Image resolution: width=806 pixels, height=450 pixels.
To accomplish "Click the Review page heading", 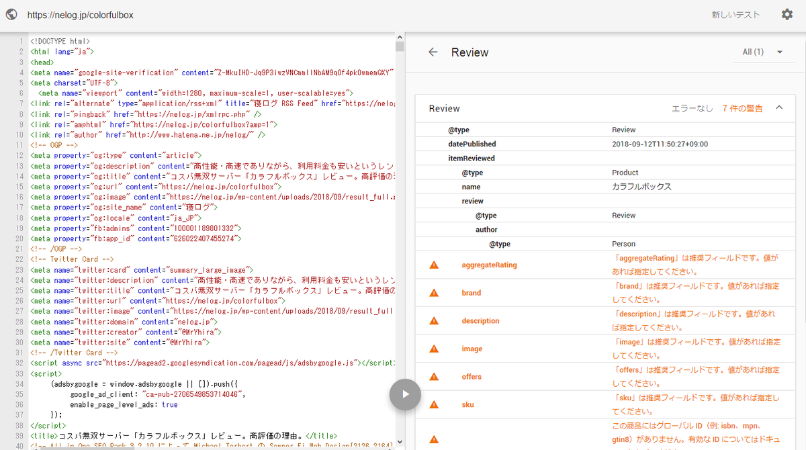I will coord(469,52).
